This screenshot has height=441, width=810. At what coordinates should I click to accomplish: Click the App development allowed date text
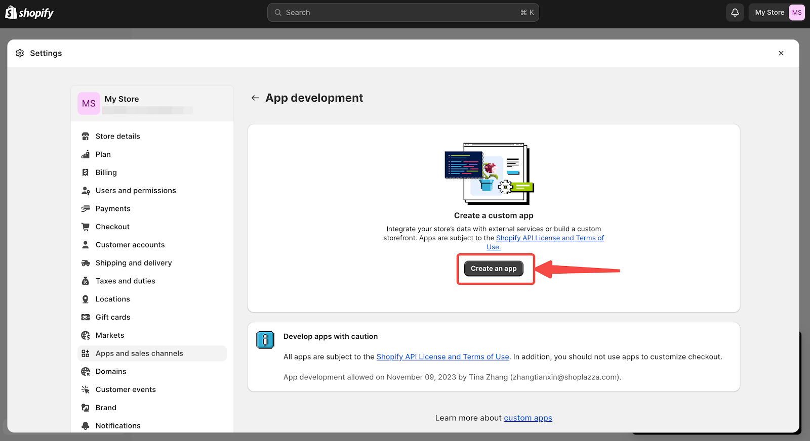pos(452,377)
